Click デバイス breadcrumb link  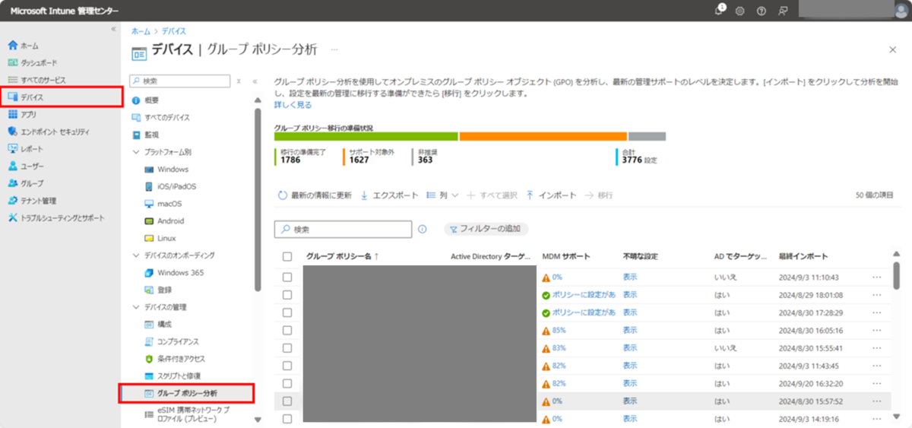tap(173, 31)
